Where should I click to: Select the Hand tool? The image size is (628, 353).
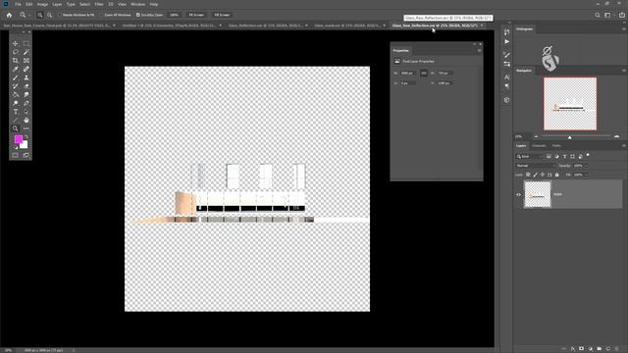click(x=26, y=120)
